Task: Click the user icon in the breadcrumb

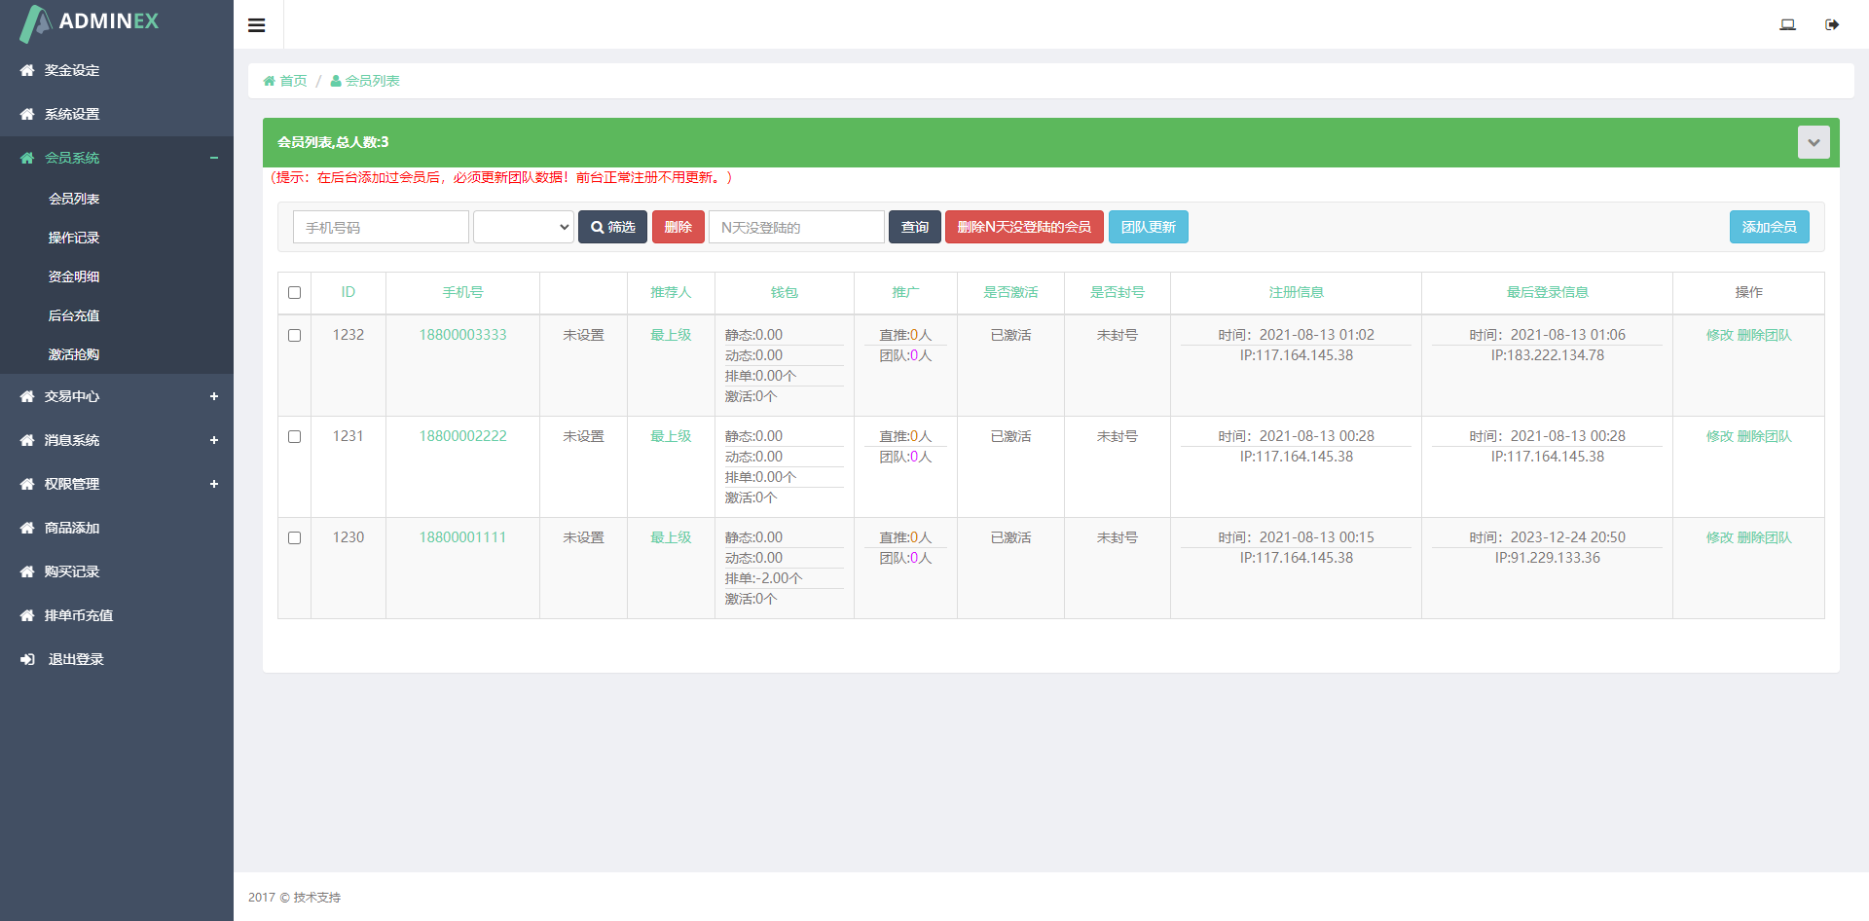Action: pyautogui.click(x=336, y=81)
